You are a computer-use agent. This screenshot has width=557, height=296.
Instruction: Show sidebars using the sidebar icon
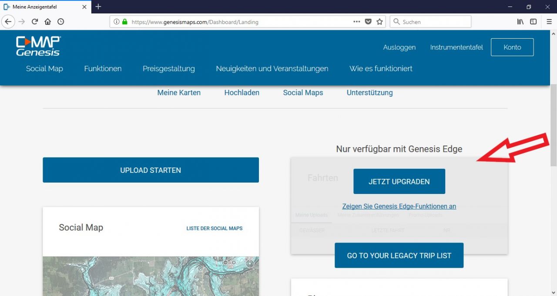(x=533, y=22)
